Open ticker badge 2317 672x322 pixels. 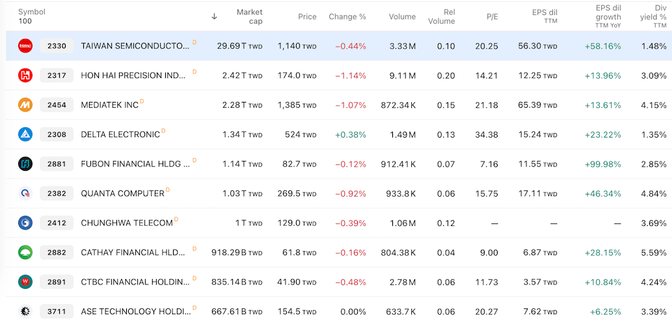pyautogui.click(x=57, y=75)
